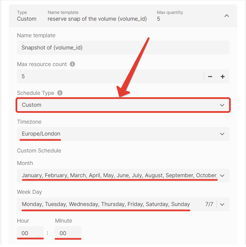Open Schedule Type info tooltip icon
This screenshot has height=247, width=246.
[x=60, y=93]
